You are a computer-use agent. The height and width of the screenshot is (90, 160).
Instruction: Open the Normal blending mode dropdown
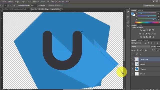[140, 46]
